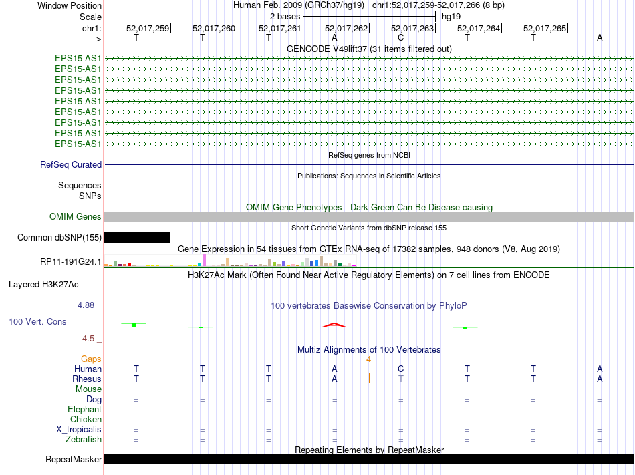Open the OMIM Gene Phenotypes track title
635x475 pixels.
click(x=369, y=207)
